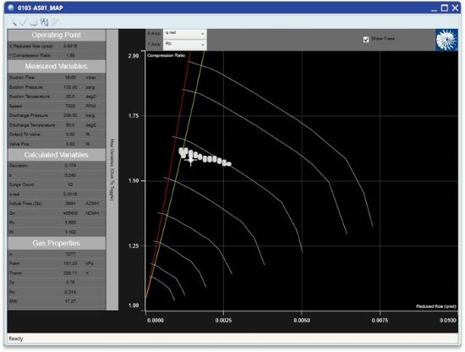Click the checkmark apply icon in toolbar
Viewport: 465px width, 352px height.
pos(24,22)
